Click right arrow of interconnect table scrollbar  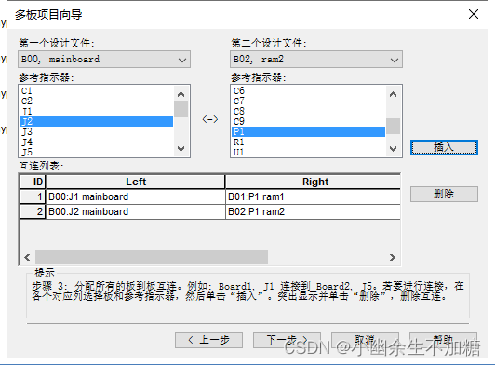pos(393,257)
